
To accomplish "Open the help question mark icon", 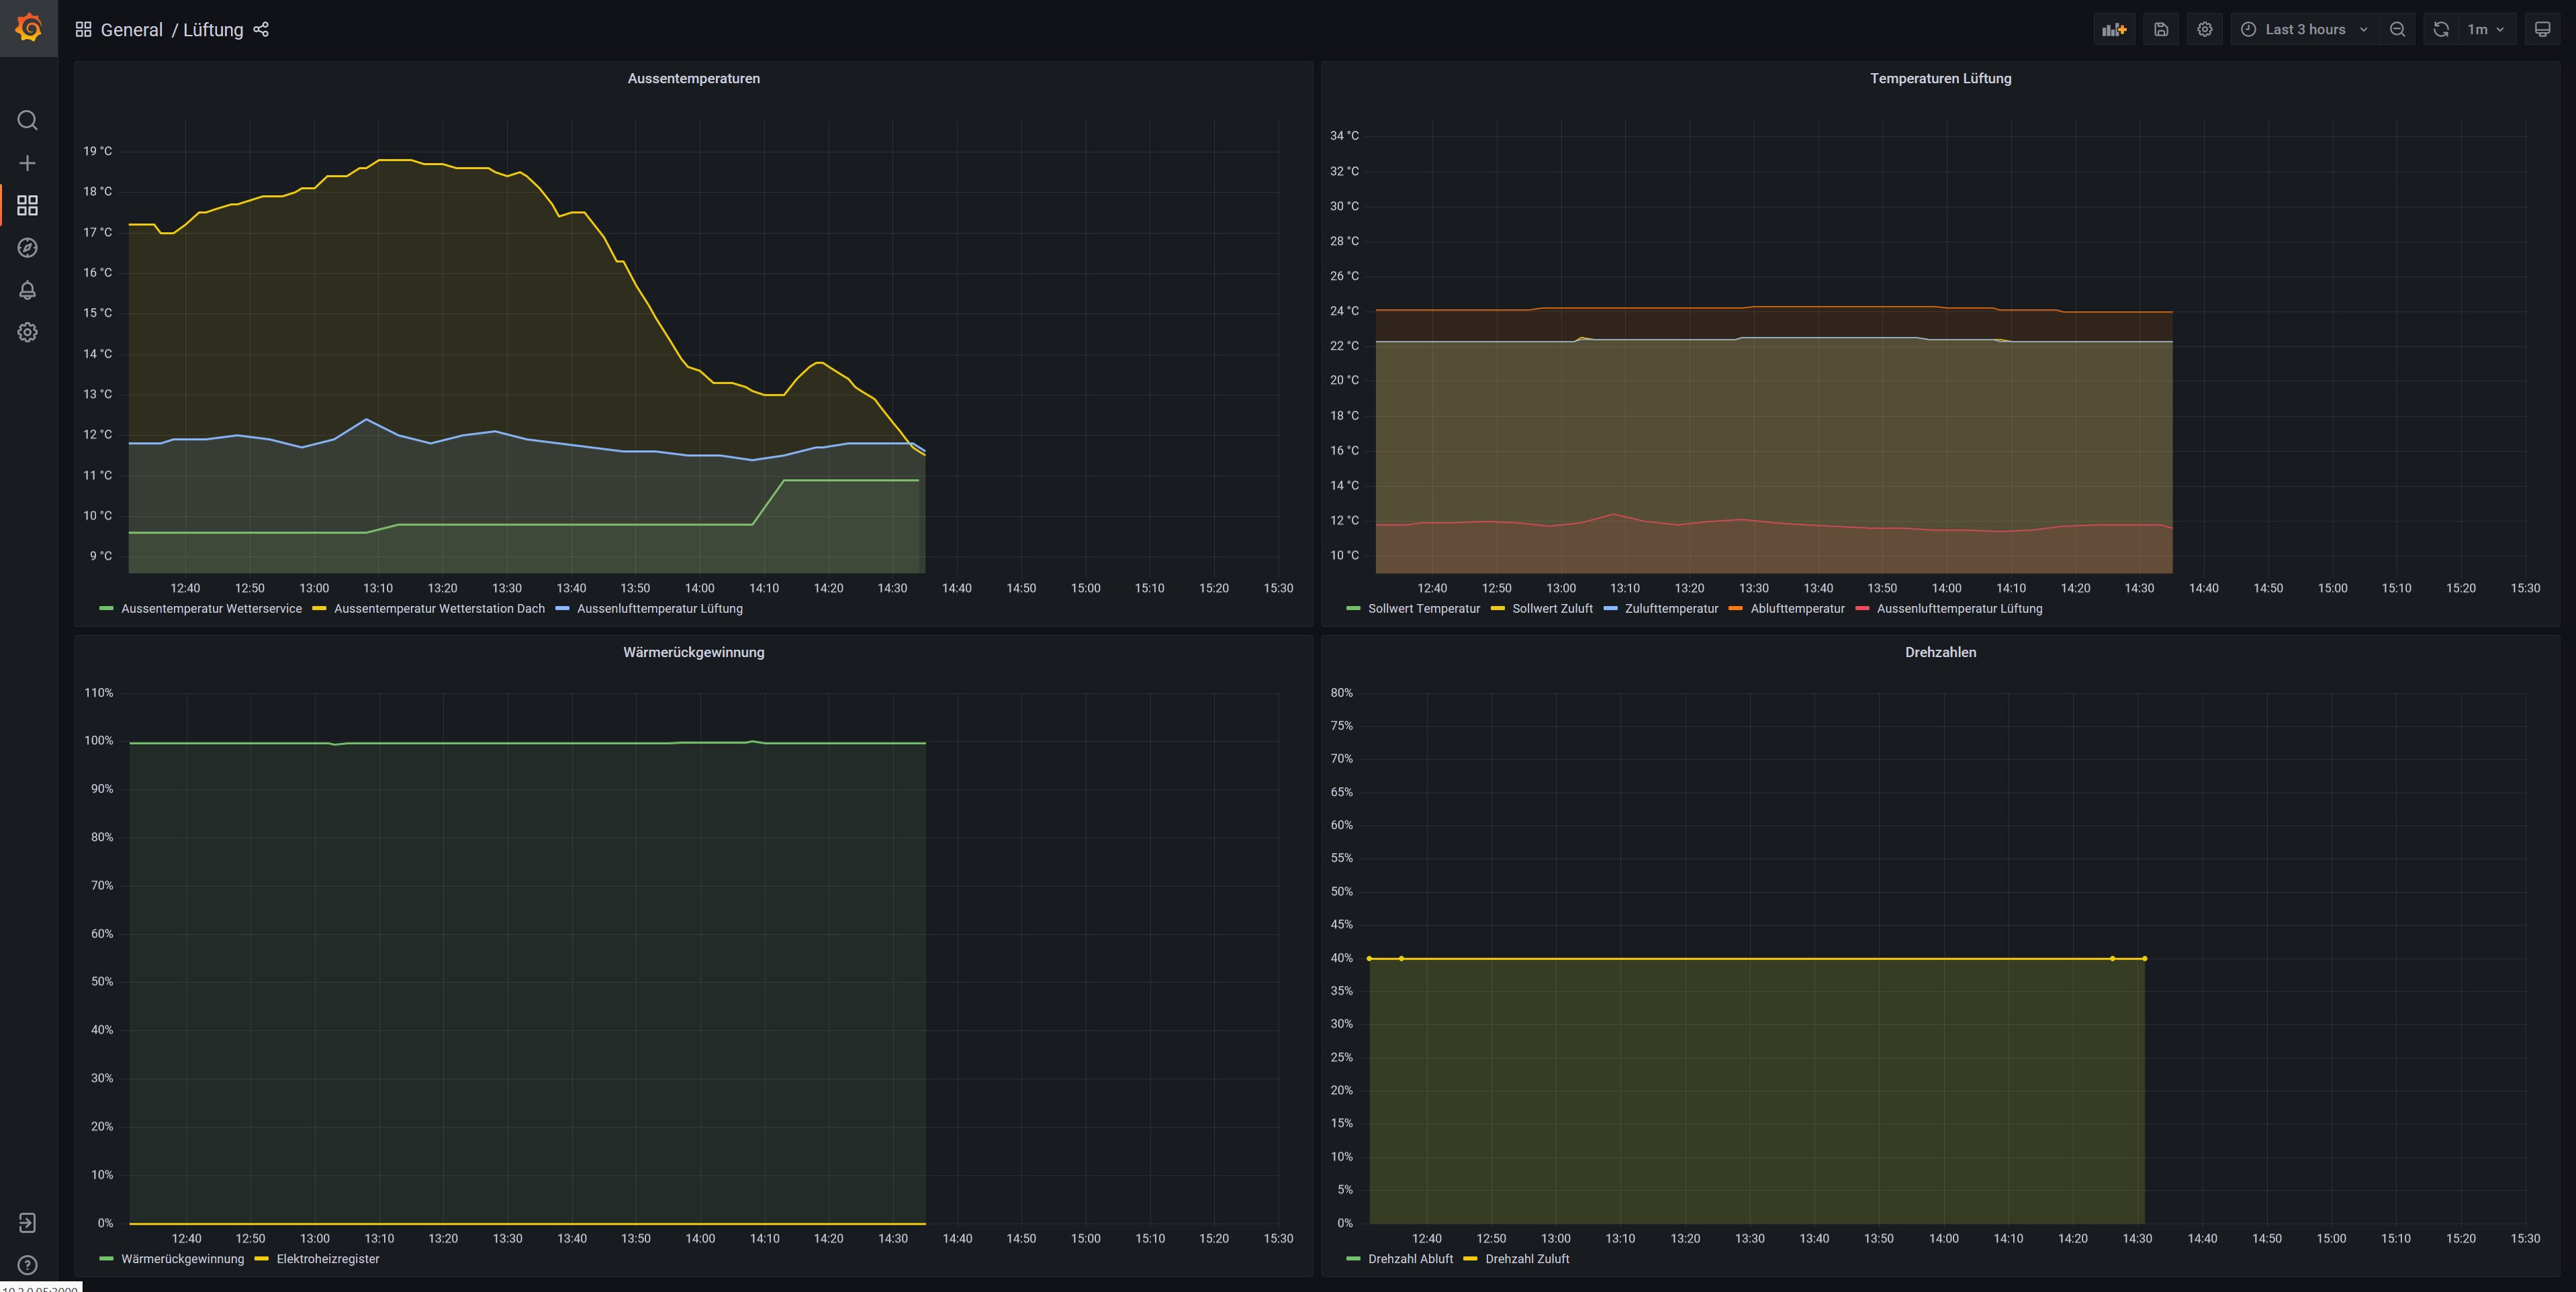I will click(28, 1265).
